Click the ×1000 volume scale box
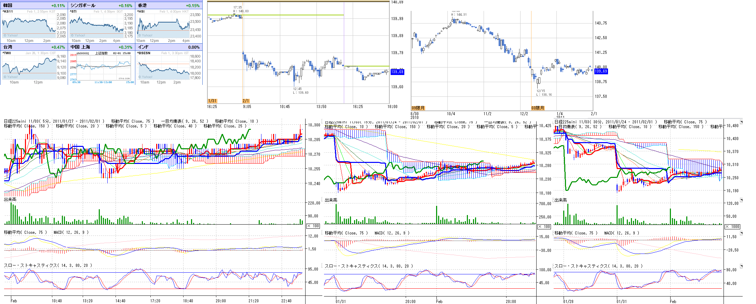The height and width of the screenshot is (304, 756). [x=733, y=227]
